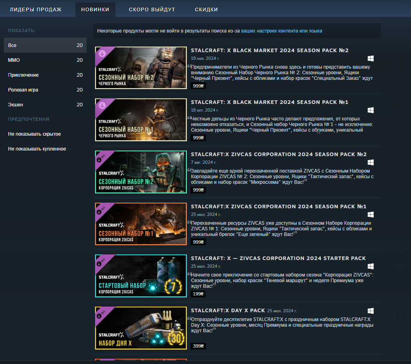Click release date 18 окт. 2024 г.

tap(205, 110)
